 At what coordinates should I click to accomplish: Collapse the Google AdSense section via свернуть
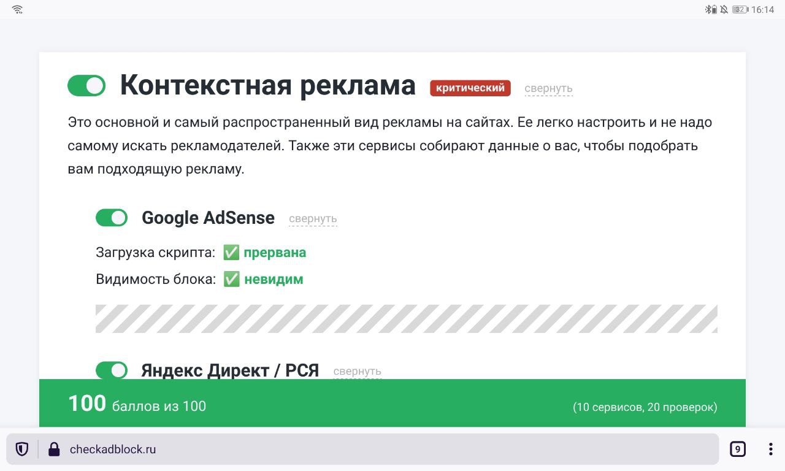(313, 218)
